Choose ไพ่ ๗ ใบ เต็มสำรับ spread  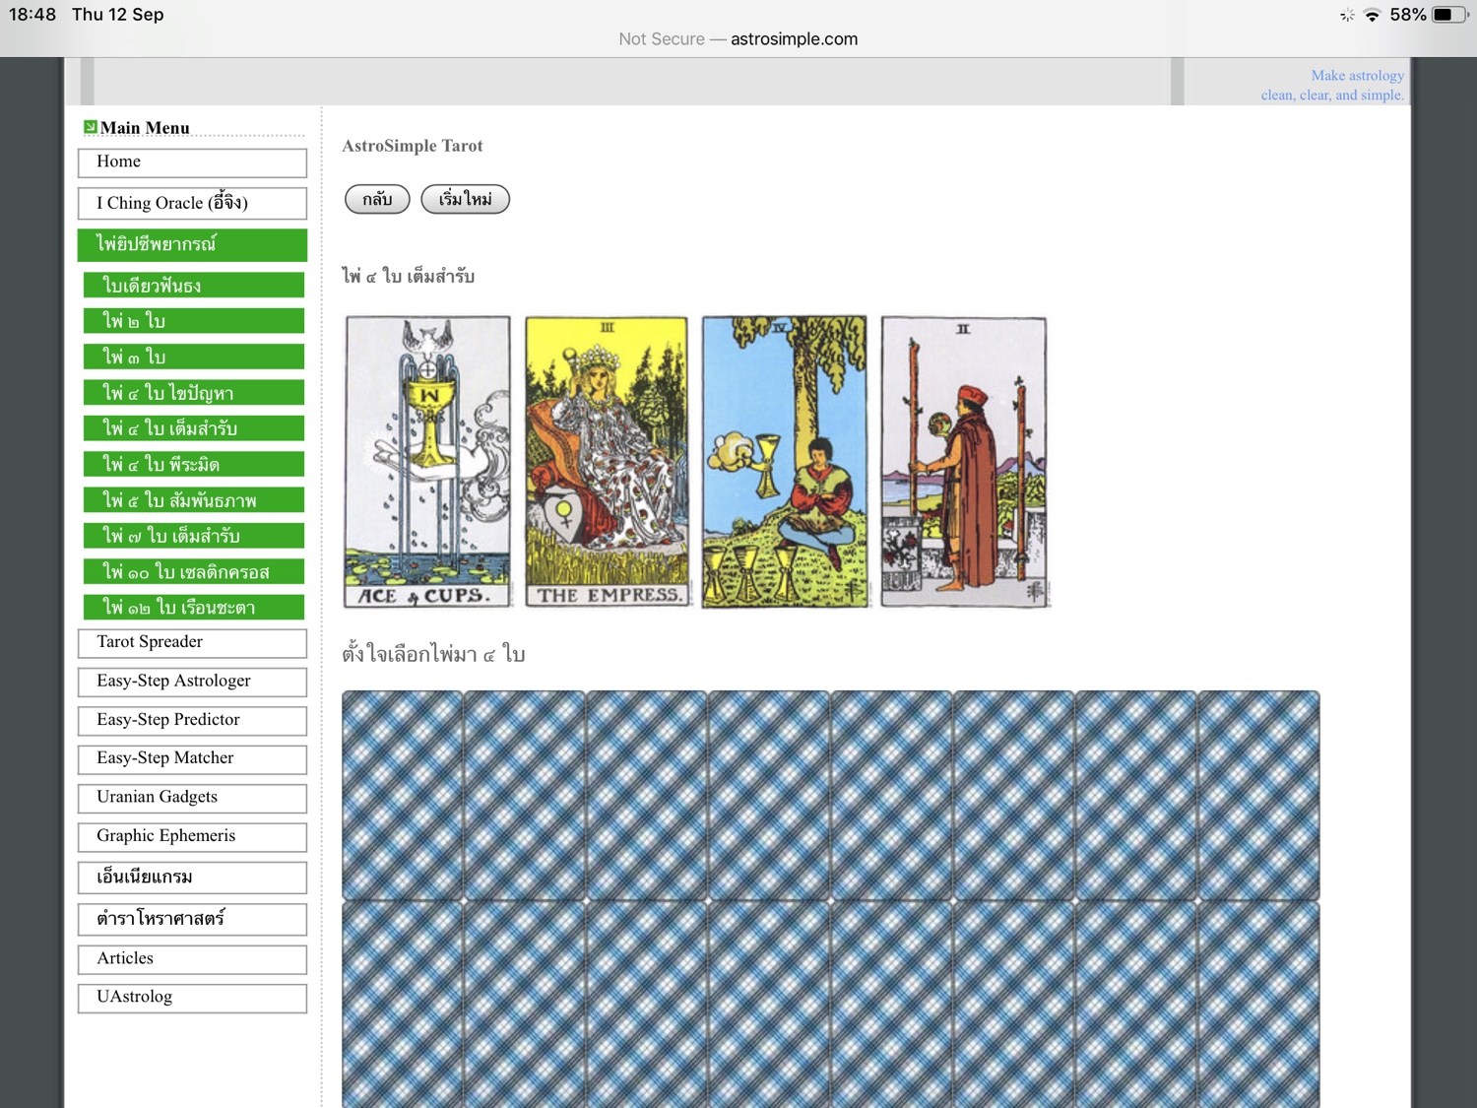194,536
